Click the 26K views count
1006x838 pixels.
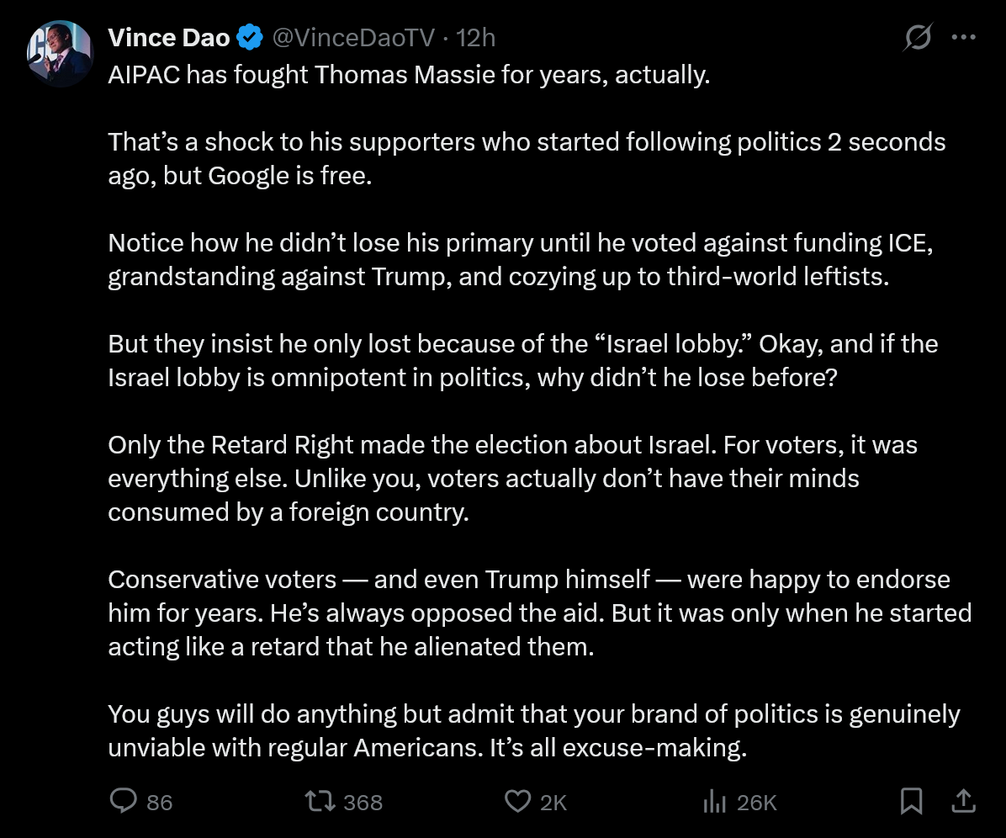pos(757,803)
